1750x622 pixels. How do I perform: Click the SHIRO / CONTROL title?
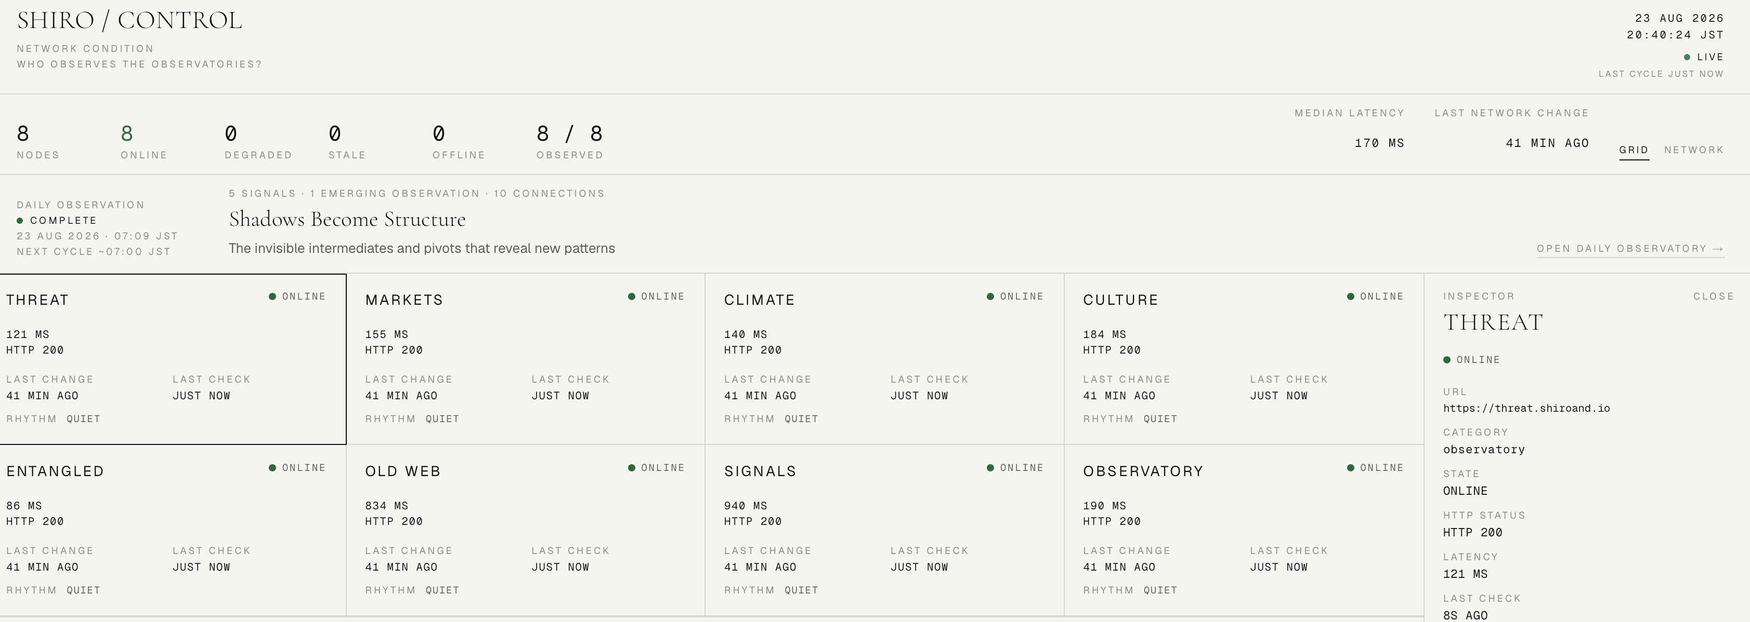pos(129,20)
